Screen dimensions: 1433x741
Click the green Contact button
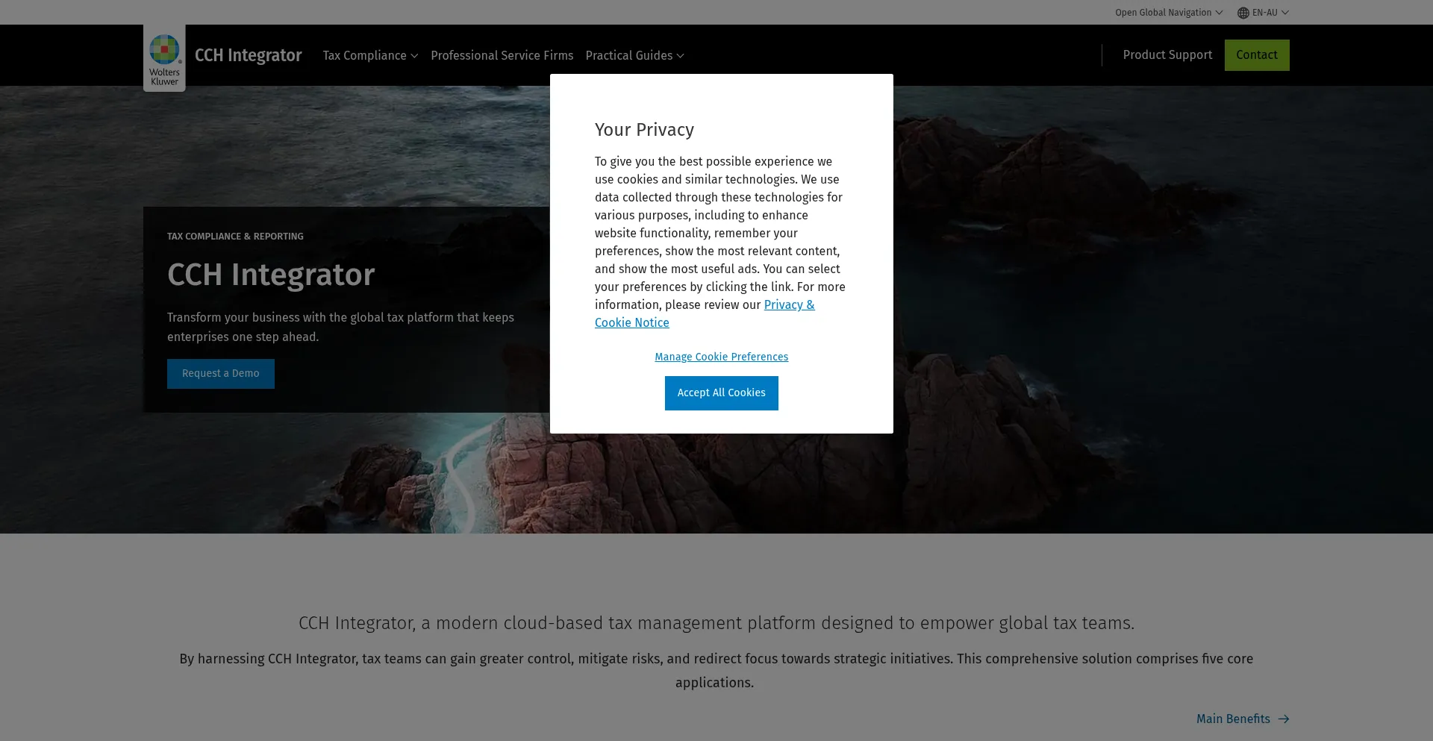click(x=1257, y=55)
